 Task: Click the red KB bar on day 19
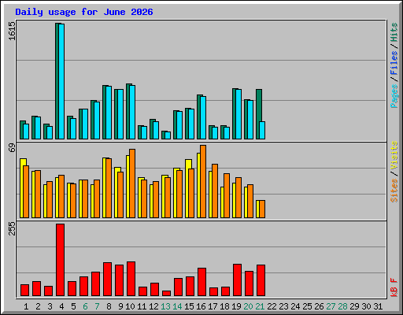[237, 280]
